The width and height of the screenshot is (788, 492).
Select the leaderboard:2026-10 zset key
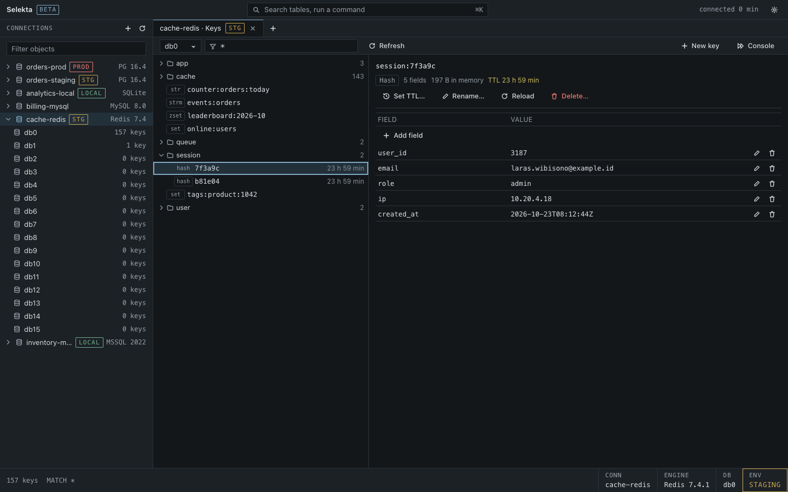260,116
